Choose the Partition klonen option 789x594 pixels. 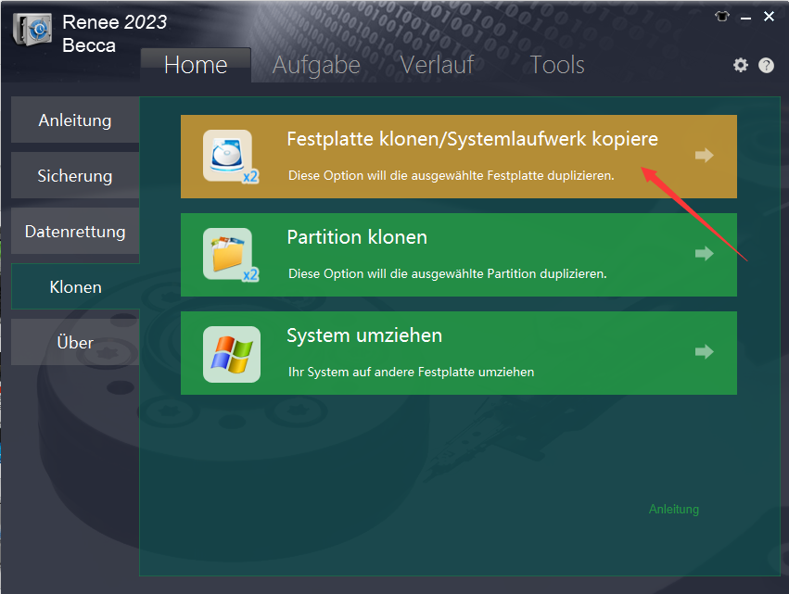pos(459,255)
